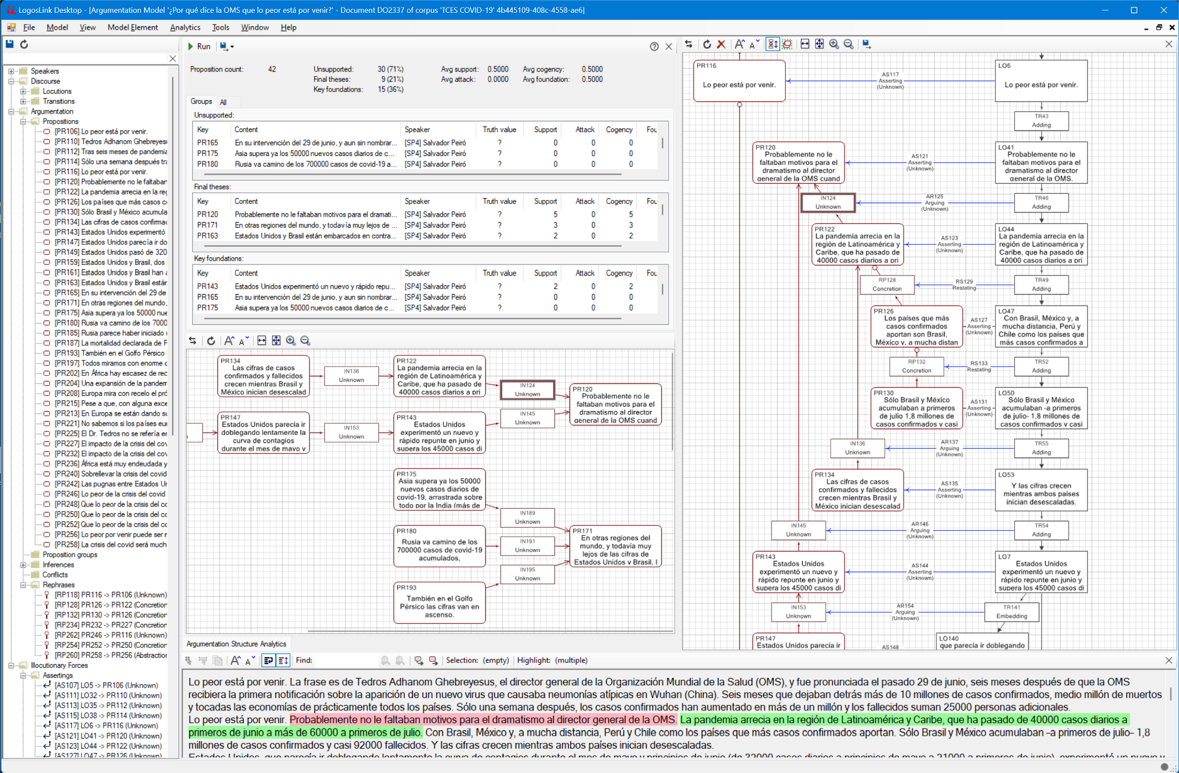Open the save dropdown arrow next to Run

pyautogui.click(x=232, y=47)
